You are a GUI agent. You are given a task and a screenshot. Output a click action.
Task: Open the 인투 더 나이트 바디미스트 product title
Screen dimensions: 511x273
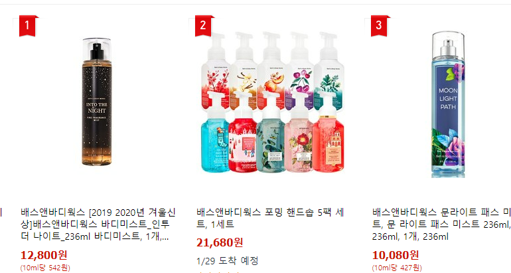point(98,225)
